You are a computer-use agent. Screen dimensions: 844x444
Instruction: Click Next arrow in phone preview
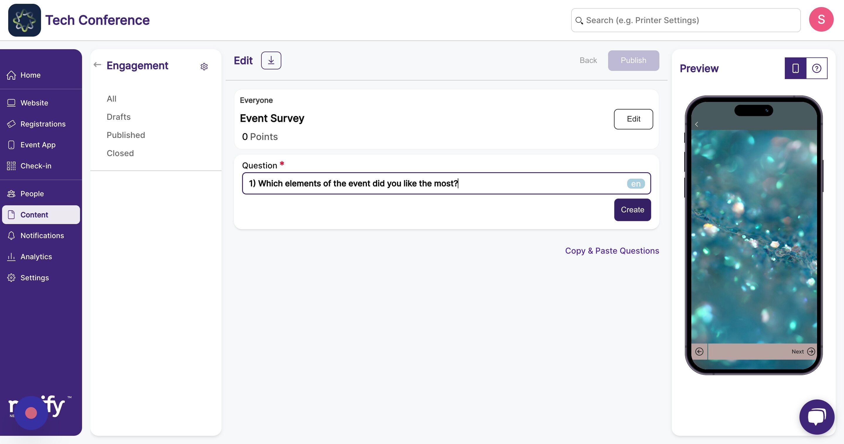pyautogui.click(x=811, y=351)
